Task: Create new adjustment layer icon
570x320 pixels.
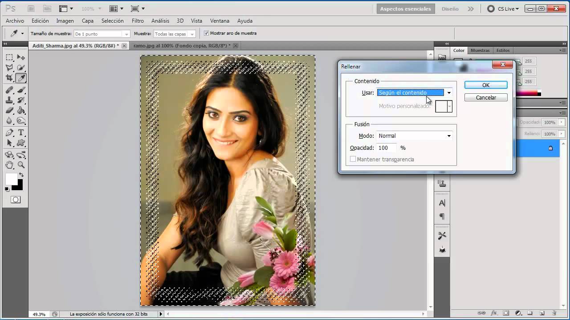Action: point(518,313)
